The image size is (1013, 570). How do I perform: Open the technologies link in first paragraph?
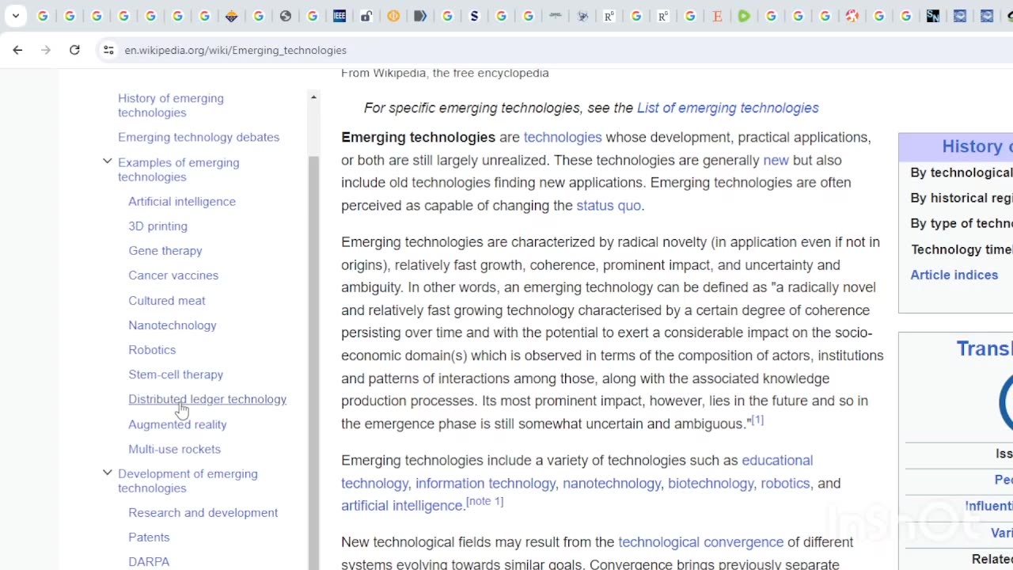563,137
